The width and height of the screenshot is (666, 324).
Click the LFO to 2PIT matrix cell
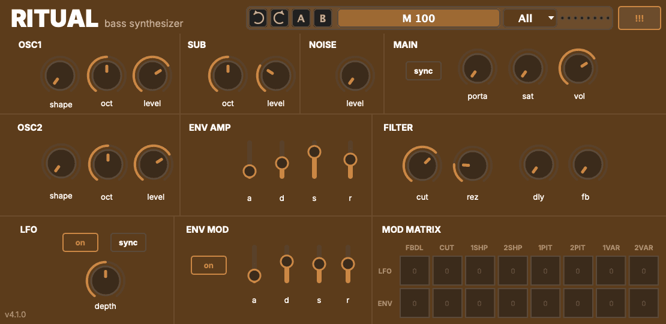click(x=578, y=271)
